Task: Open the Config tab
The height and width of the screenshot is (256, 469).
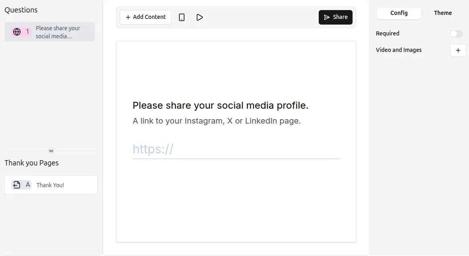Action: coord(399,13)
